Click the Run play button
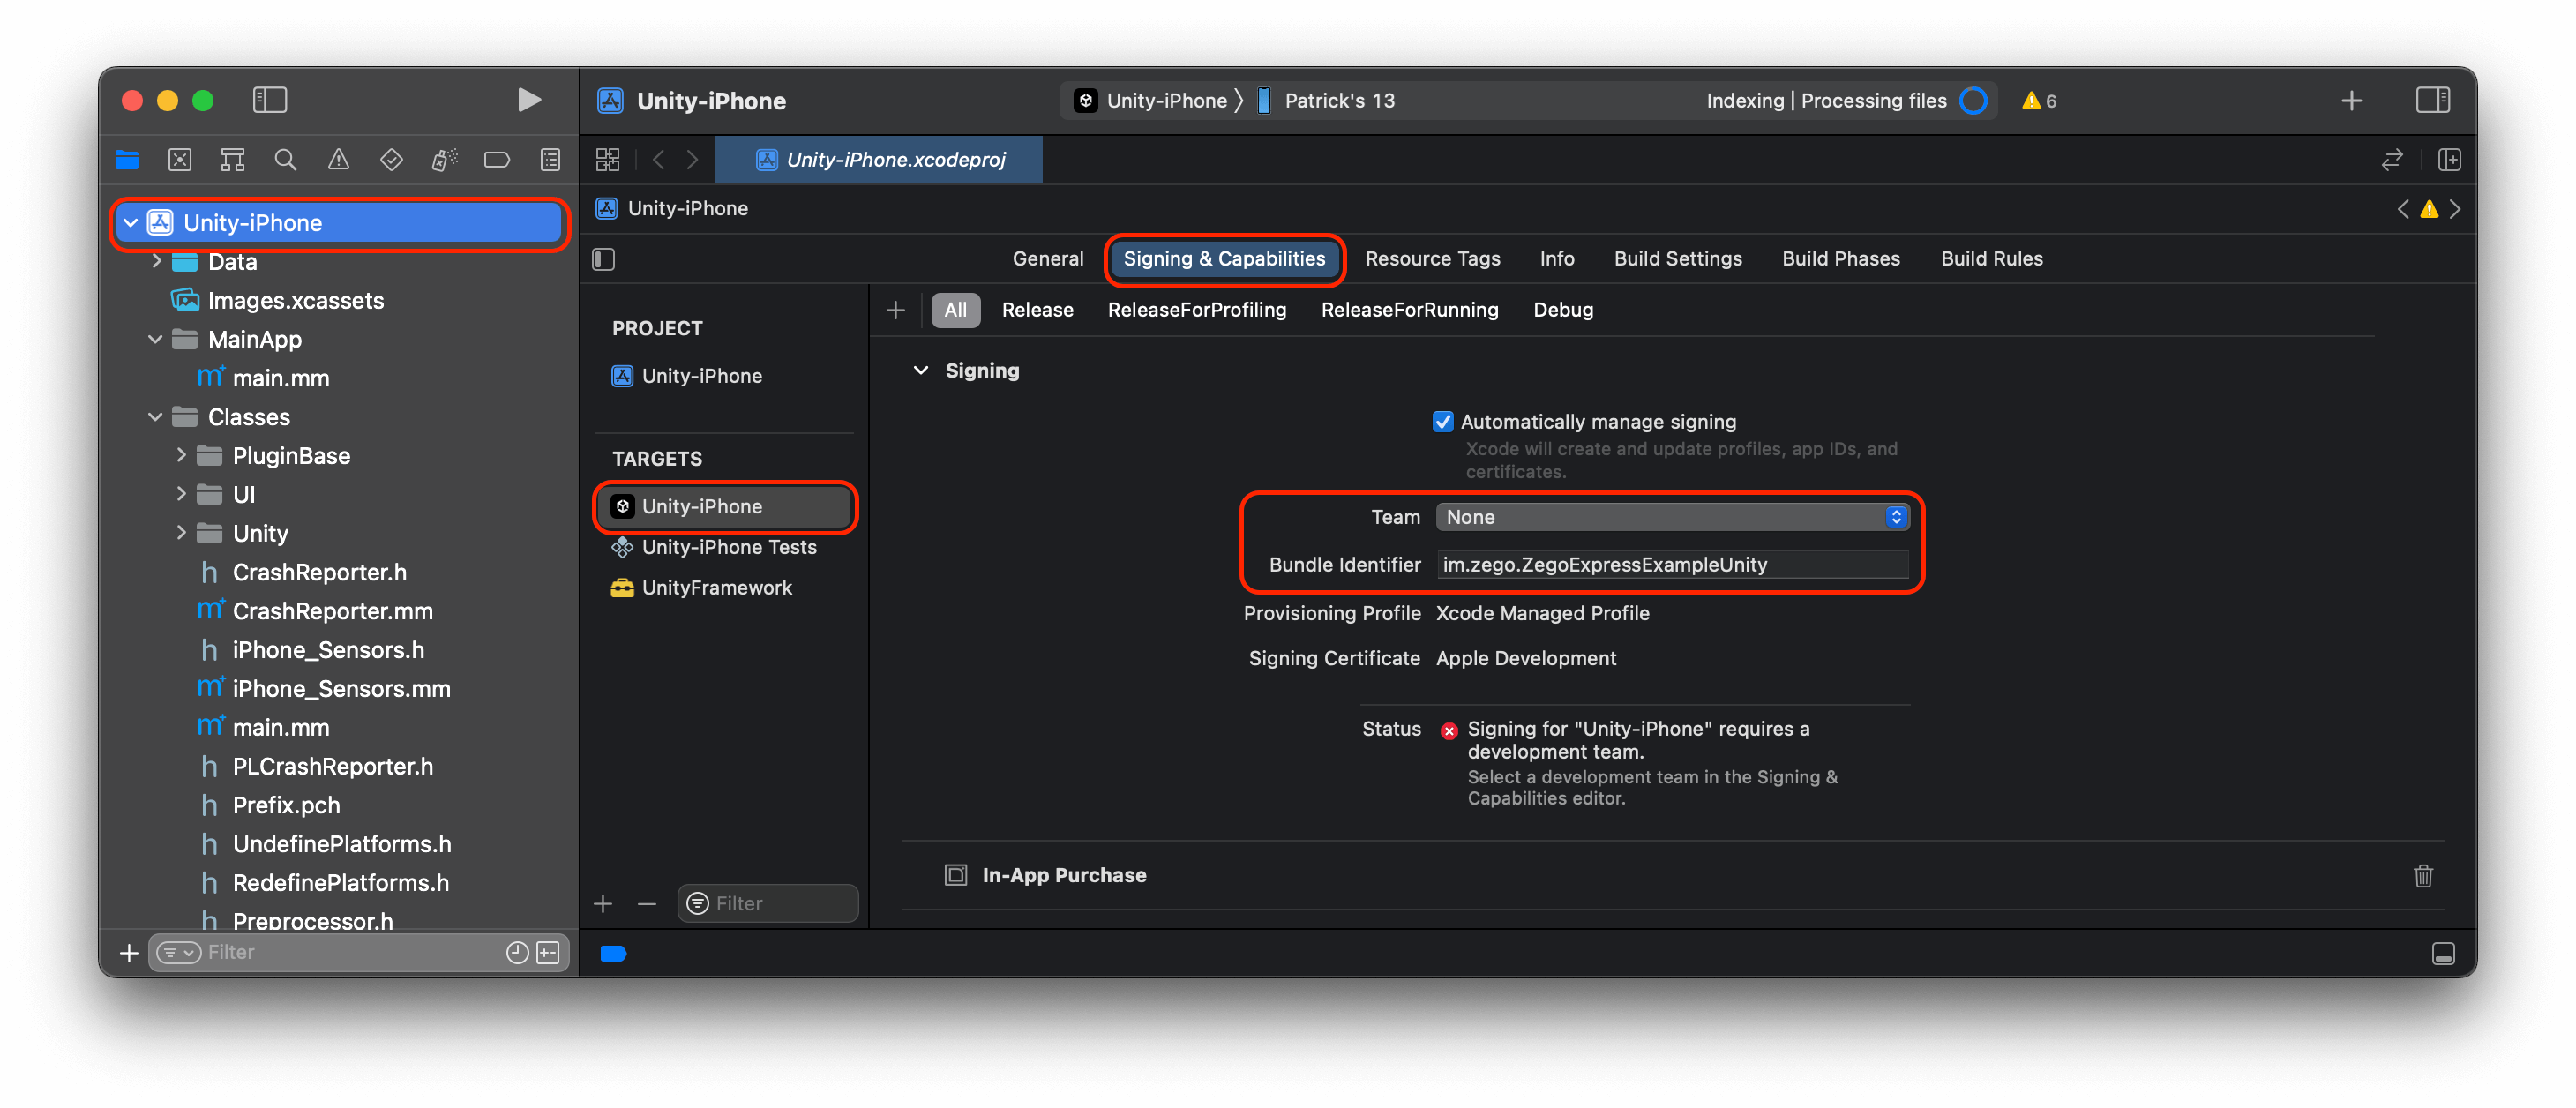This screenshot has height=1108, width=2576. coord(529,100)
